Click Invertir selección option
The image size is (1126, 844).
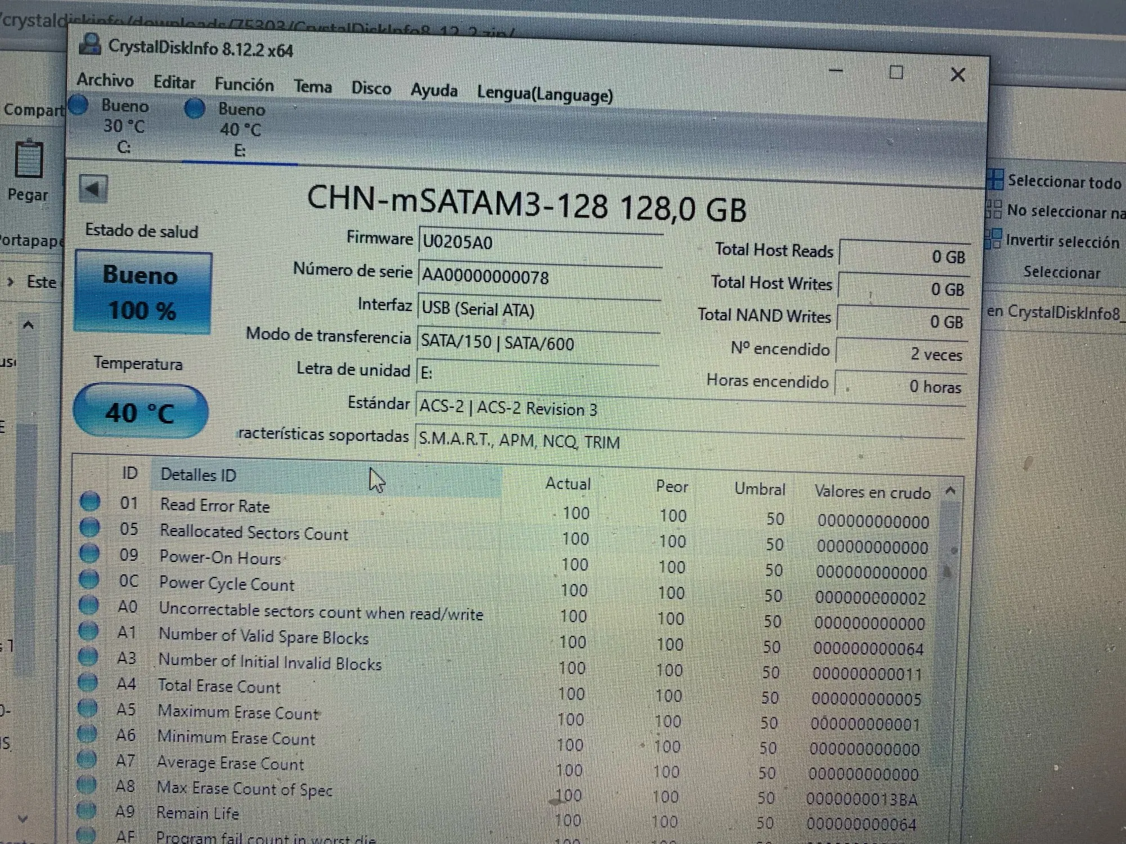coord(1062,242)
